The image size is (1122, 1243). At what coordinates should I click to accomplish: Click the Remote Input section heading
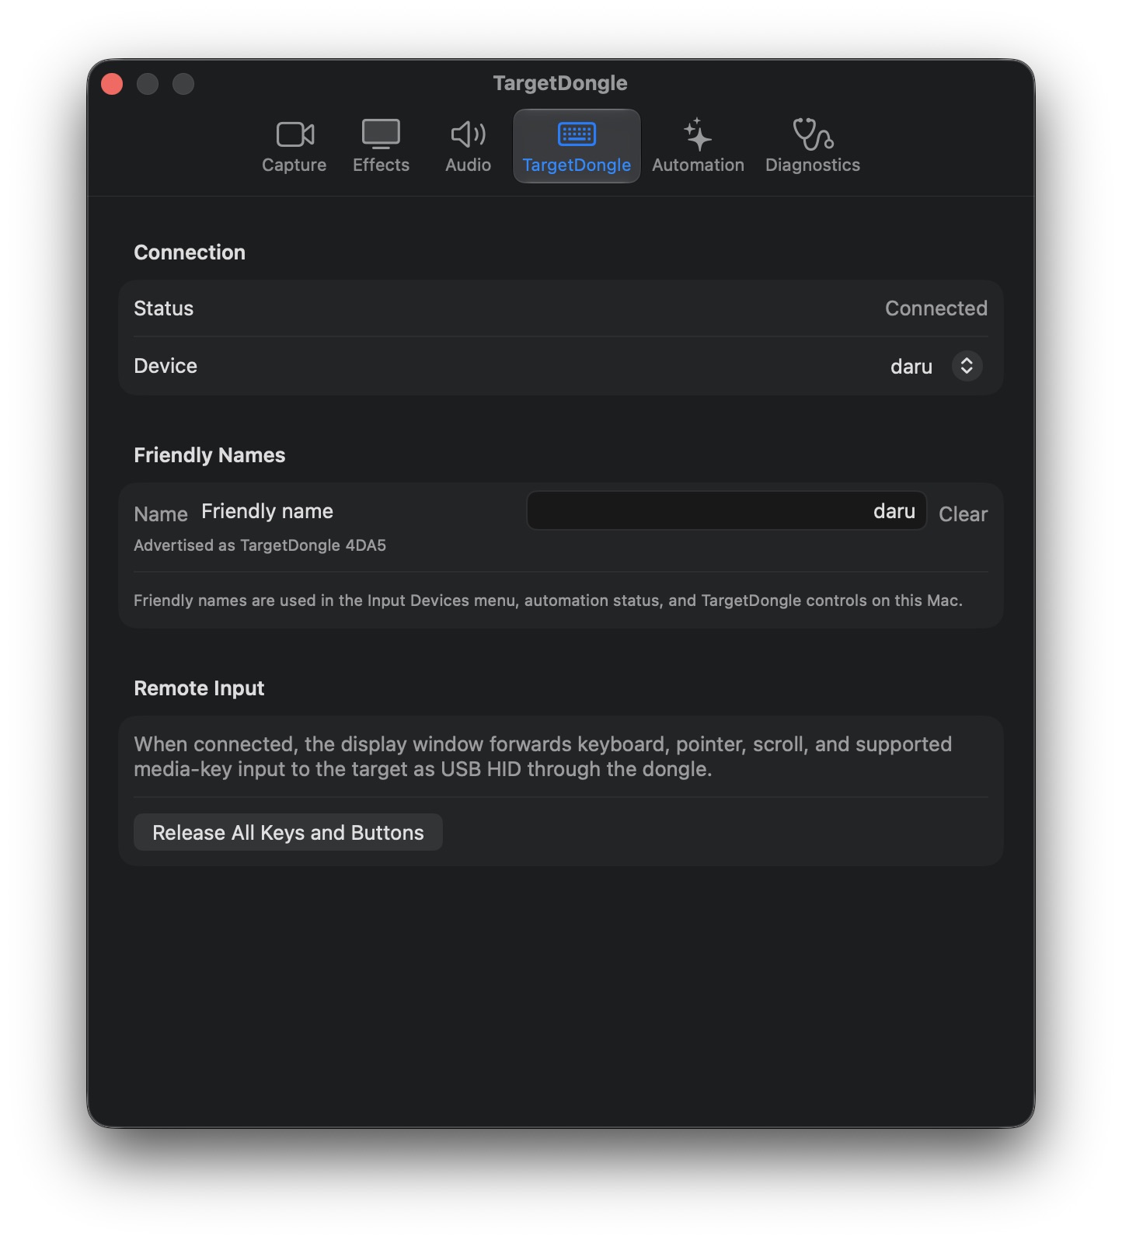point(199,688)
